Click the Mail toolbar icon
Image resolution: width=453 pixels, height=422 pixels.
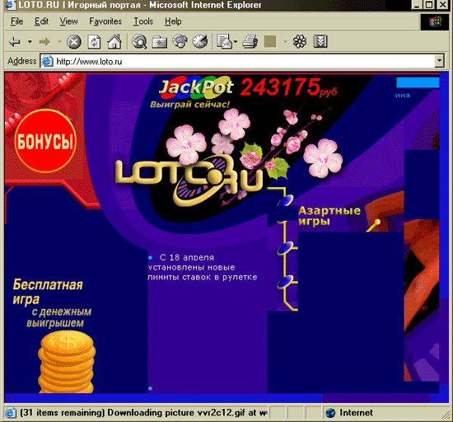tap(224, 41)
